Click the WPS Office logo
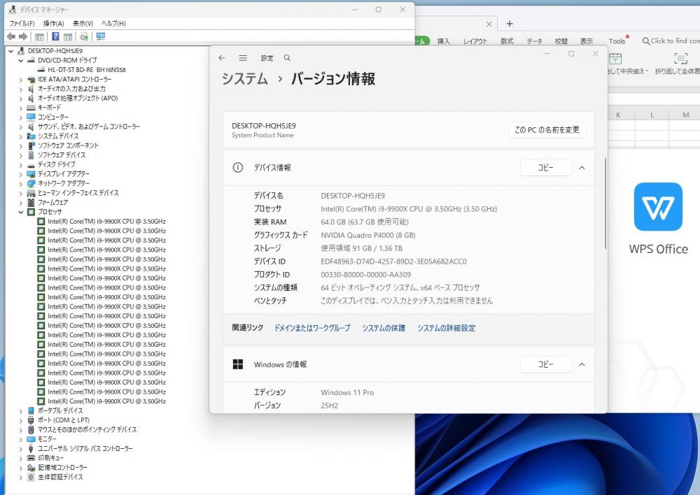 point(658,206)
